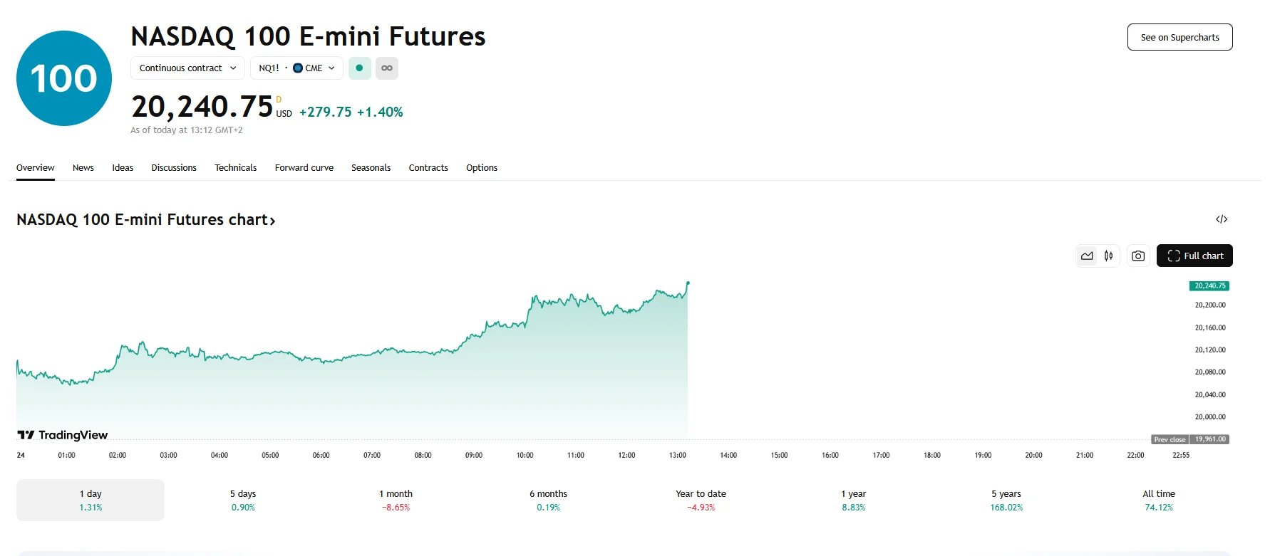Click the NASDAQ 100 logo circle
This screenshot has height=556, width=1270.
(x=64, y=78)
